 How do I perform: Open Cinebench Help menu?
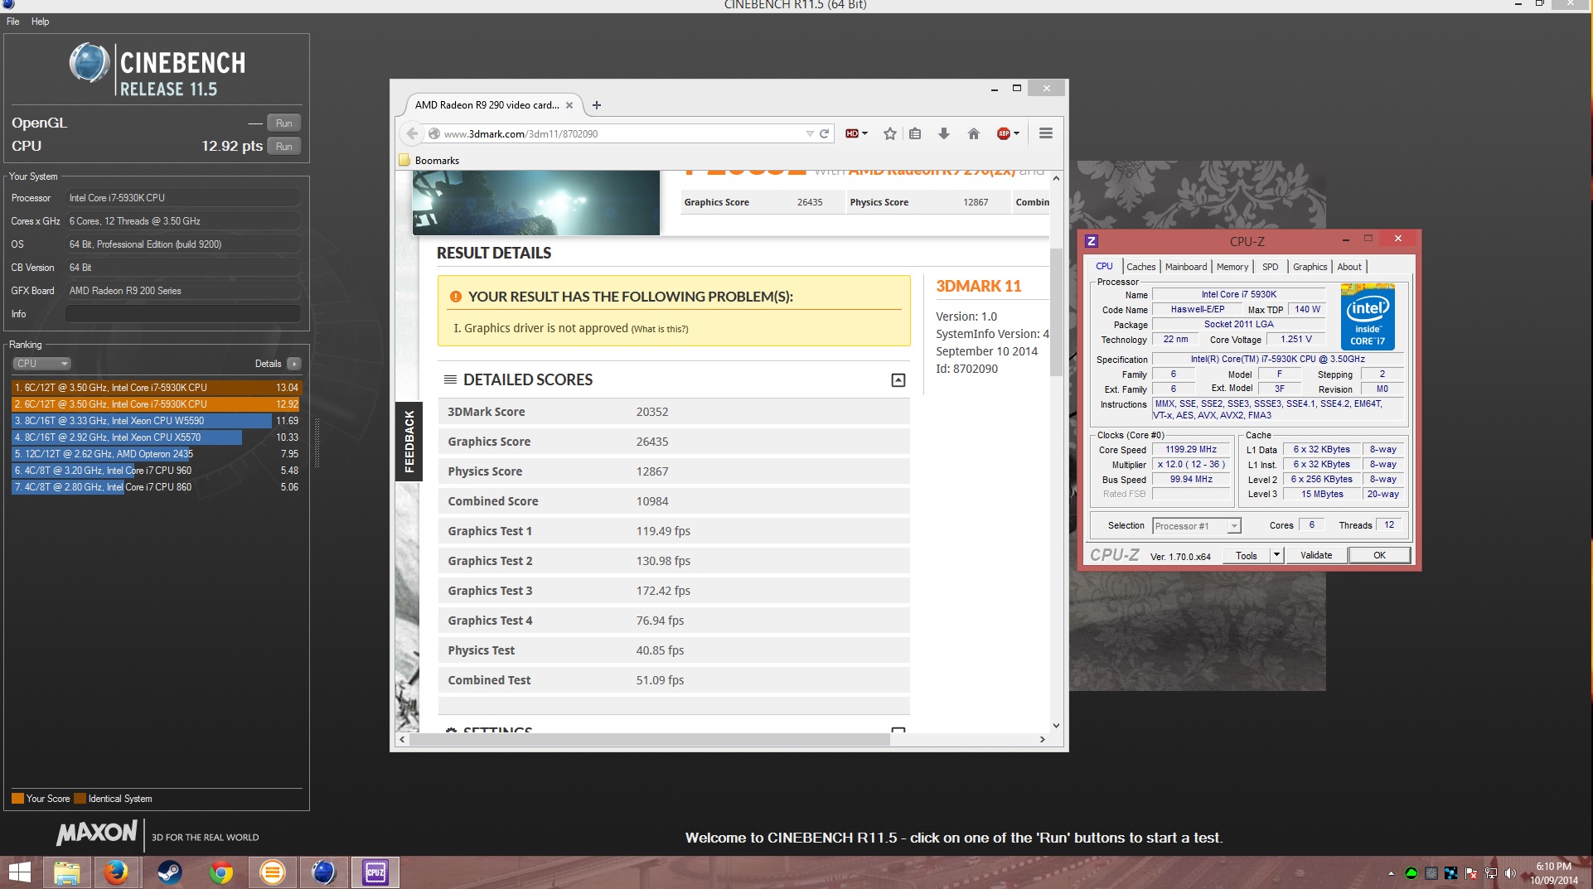coord(40,22)
